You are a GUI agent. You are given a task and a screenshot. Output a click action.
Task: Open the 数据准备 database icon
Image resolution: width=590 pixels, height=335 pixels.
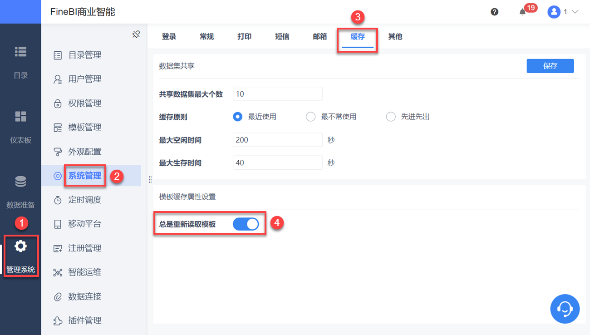tap(20, 182)
